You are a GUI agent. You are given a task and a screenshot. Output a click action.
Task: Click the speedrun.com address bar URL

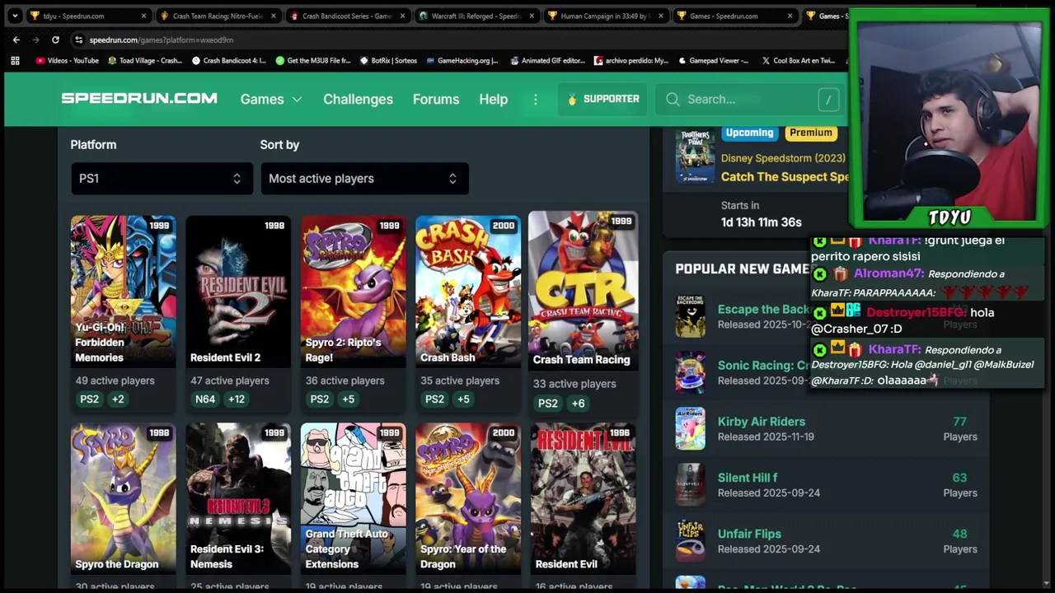click(162, 40)
